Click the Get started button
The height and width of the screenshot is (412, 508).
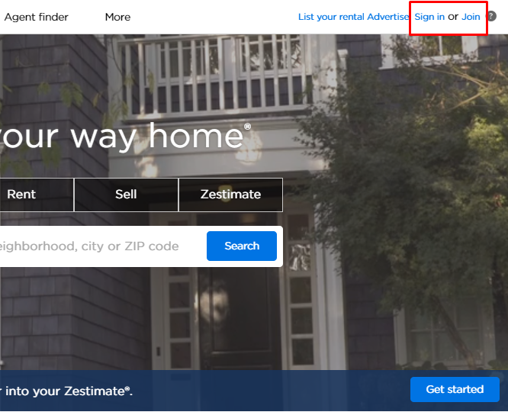[x=455, y=389]
